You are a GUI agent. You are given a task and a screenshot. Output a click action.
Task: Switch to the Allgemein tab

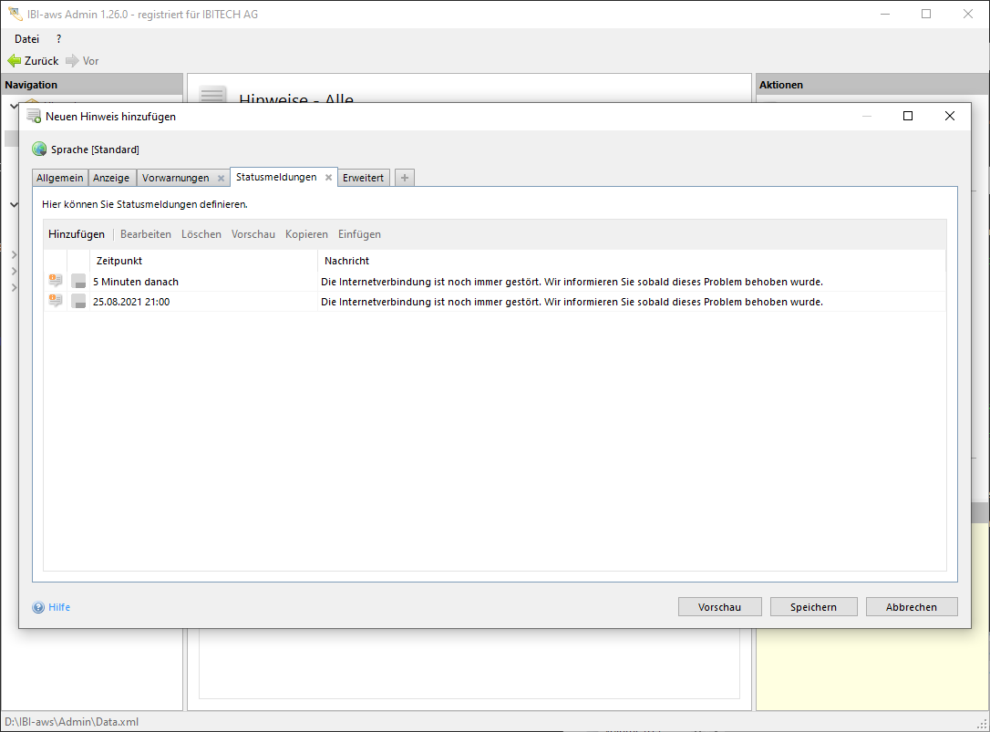pos(60,178)
